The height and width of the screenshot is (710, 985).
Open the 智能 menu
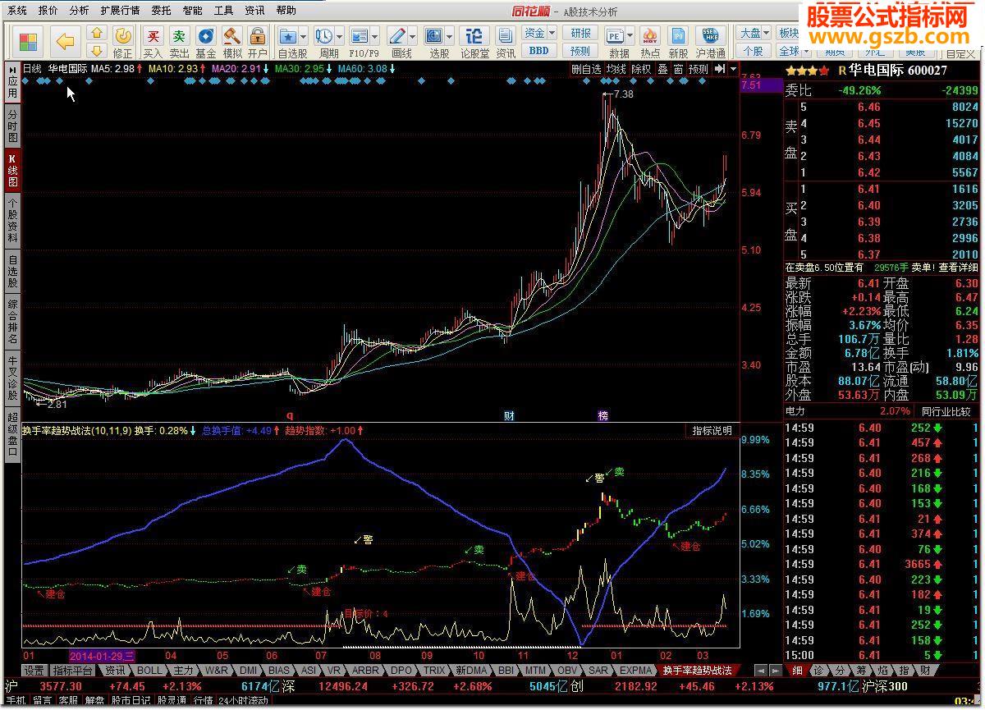tap(192, 10)
